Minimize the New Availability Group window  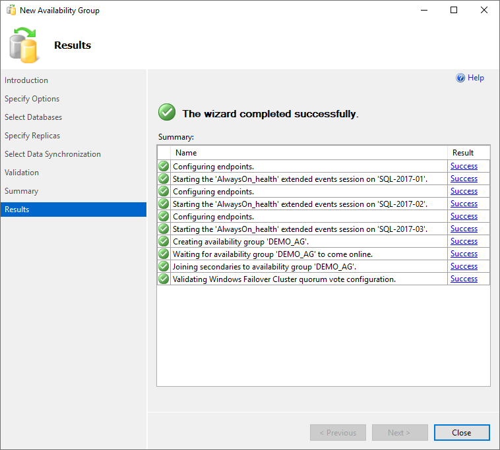point(424,10)
